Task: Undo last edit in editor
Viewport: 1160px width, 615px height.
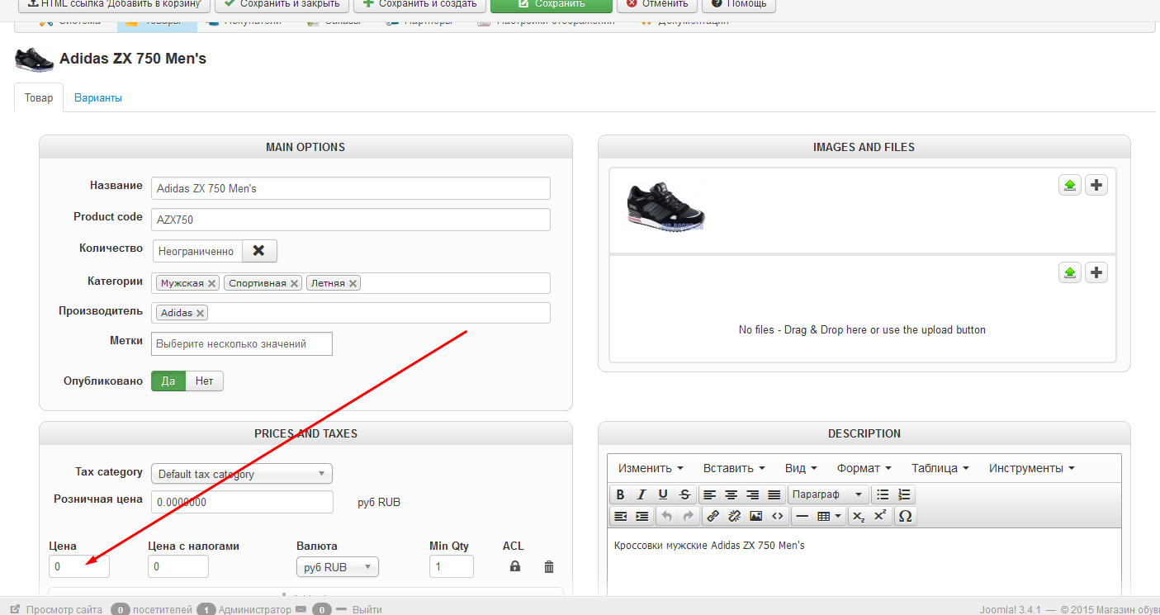Action: coord(666,516)
